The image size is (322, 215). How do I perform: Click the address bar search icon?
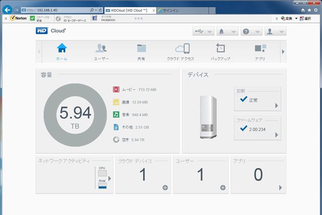92,10
